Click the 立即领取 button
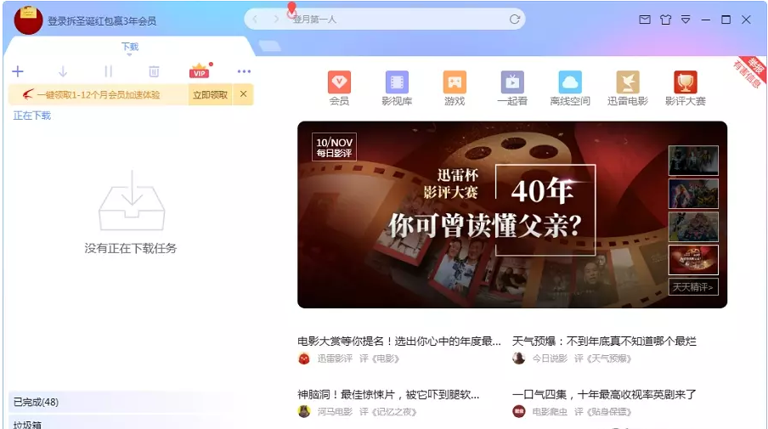The image size is (768, 429). [210, 94]
